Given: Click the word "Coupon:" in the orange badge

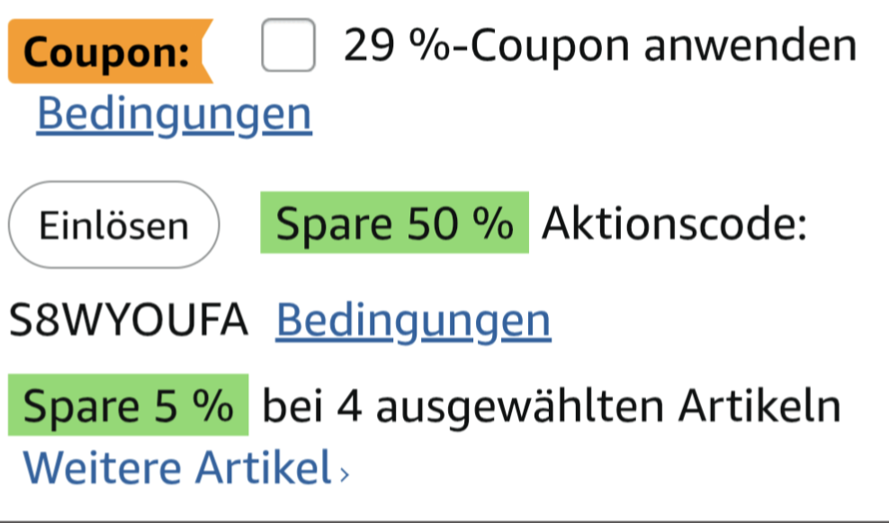Looking at the screenshot, I should tap(106, 51).
